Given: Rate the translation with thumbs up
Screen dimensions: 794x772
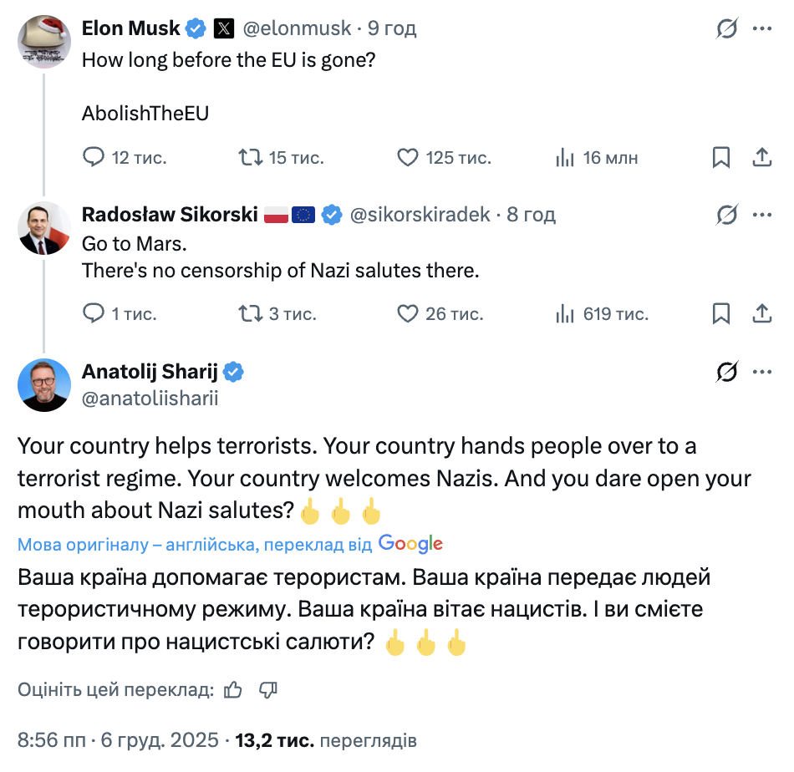Looking at the screenshot, I should coord(232,690).
